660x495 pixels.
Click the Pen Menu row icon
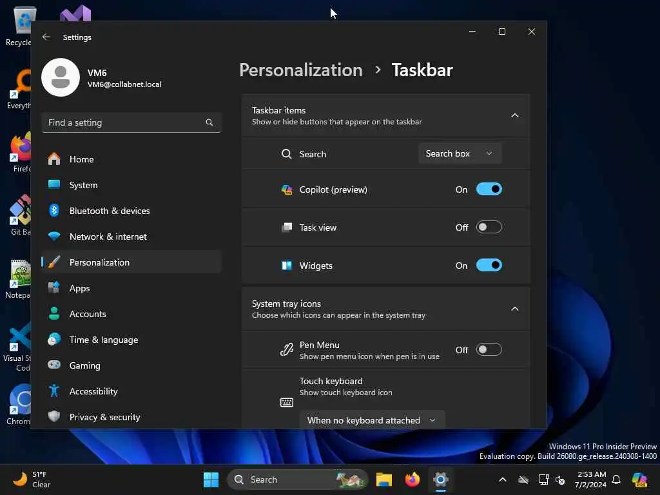[287, 350]
